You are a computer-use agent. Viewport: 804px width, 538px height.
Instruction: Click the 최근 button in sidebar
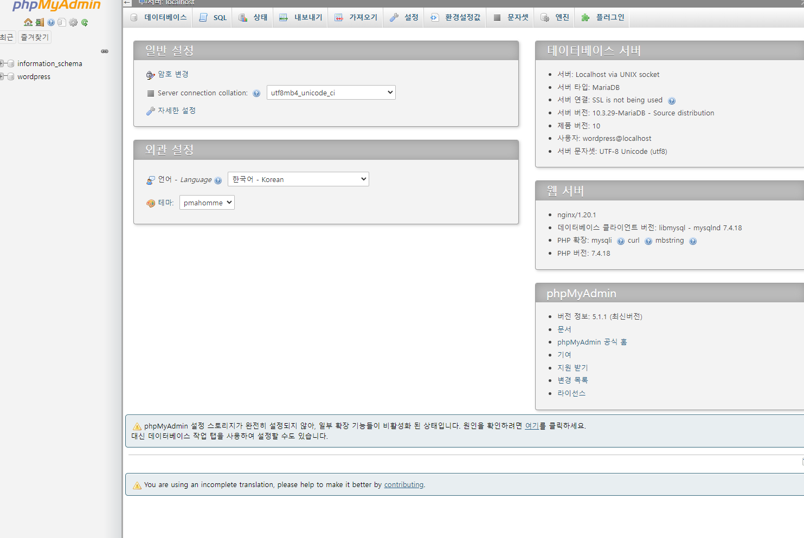pyautogui.click(x=7, y=37)
